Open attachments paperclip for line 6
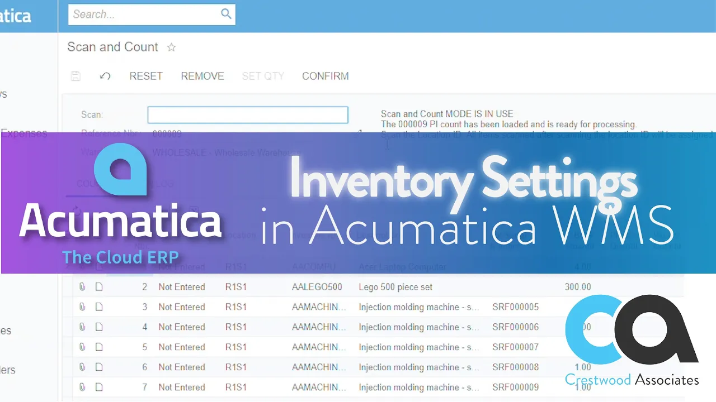Screen dimensions: 716x402 tap(82, 367)
